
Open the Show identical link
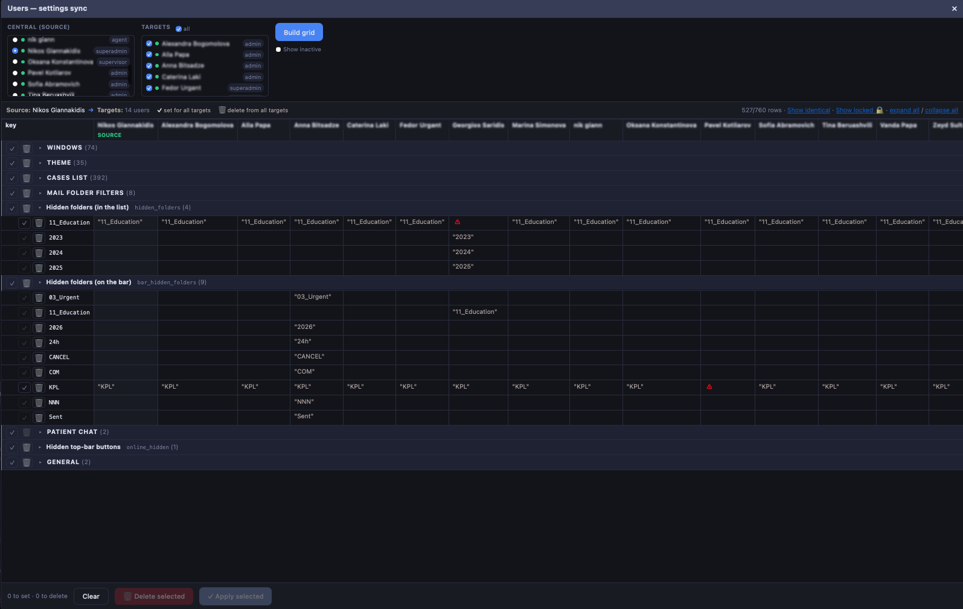click(808, 110)
